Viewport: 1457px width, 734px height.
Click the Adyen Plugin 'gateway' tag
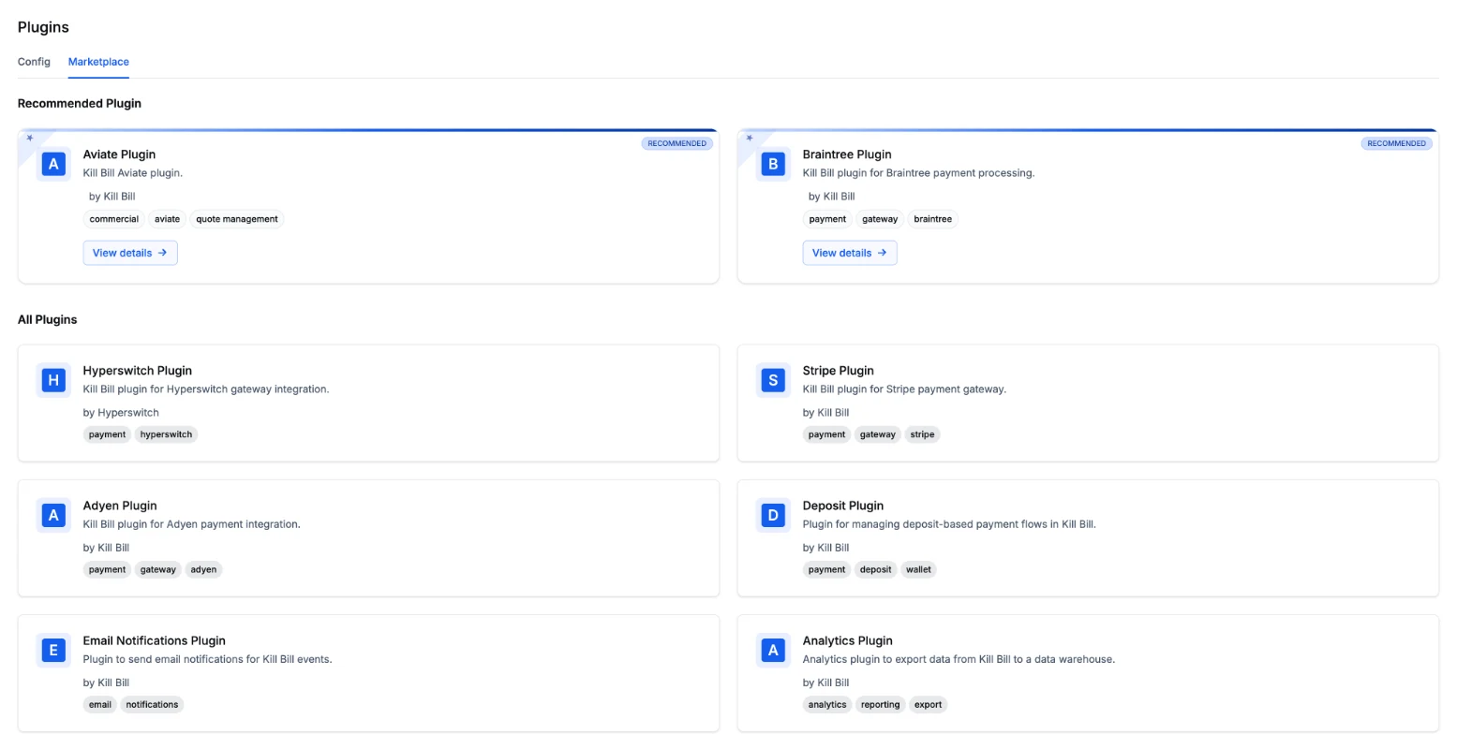(158, 569)
